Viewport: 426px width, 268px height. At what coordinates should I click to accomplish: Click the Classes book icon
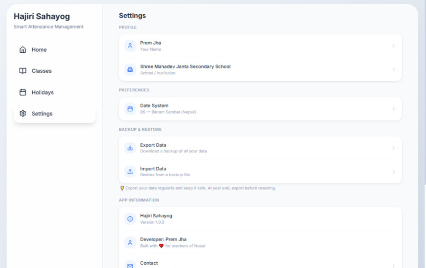tap(23, 71)
